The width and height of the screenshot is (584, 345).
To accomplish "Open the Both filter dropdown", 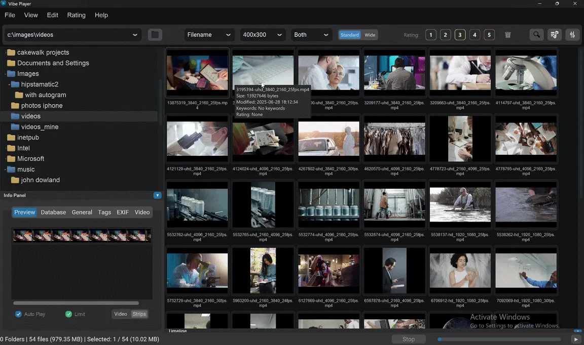I will (311, 34).
